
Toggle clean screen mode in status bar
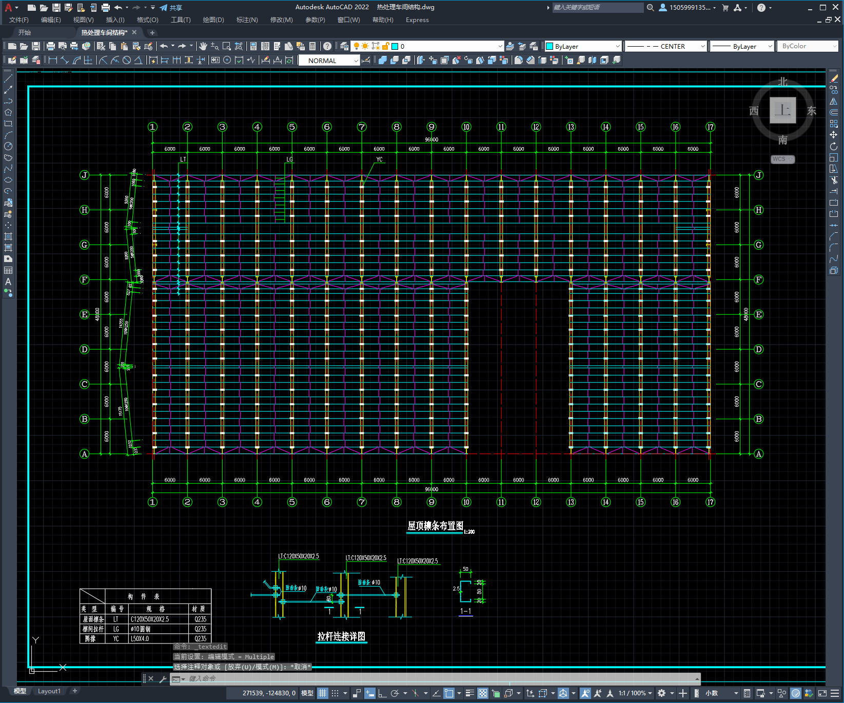click(x=822, y=693)
